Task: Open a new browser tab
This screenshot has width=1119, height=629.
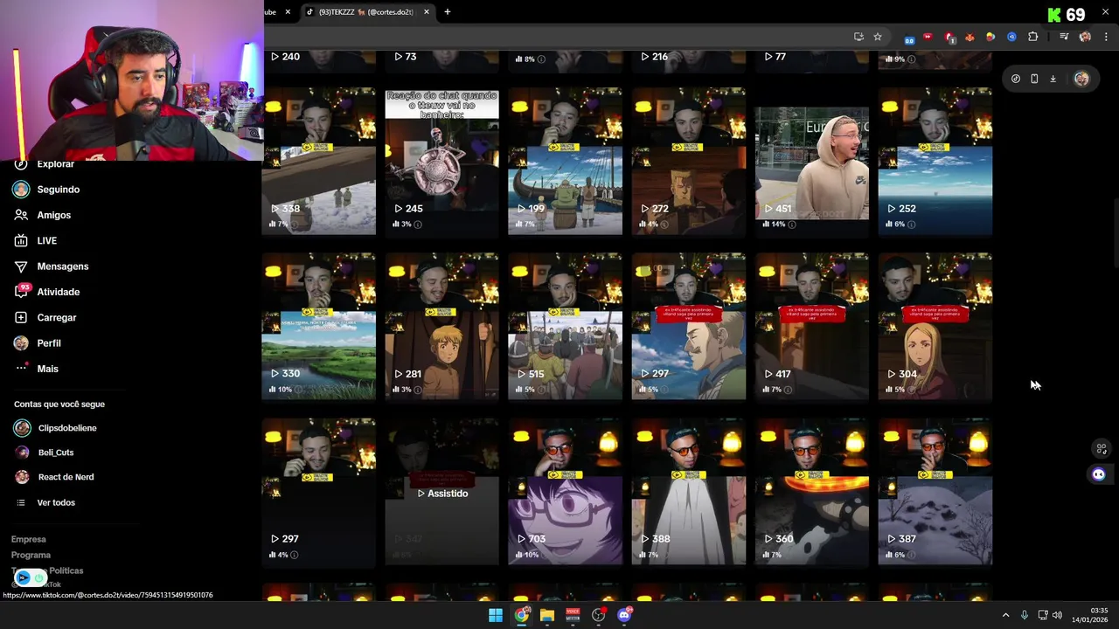Action: [448, 12]
